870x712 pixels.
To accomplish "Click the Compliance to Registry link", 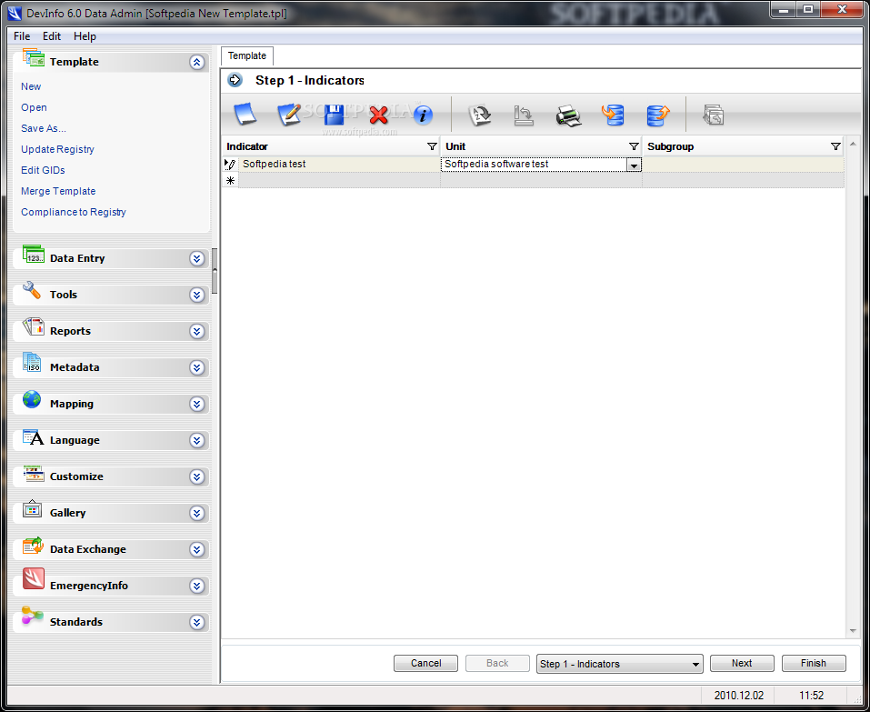I will click(74, 212).
